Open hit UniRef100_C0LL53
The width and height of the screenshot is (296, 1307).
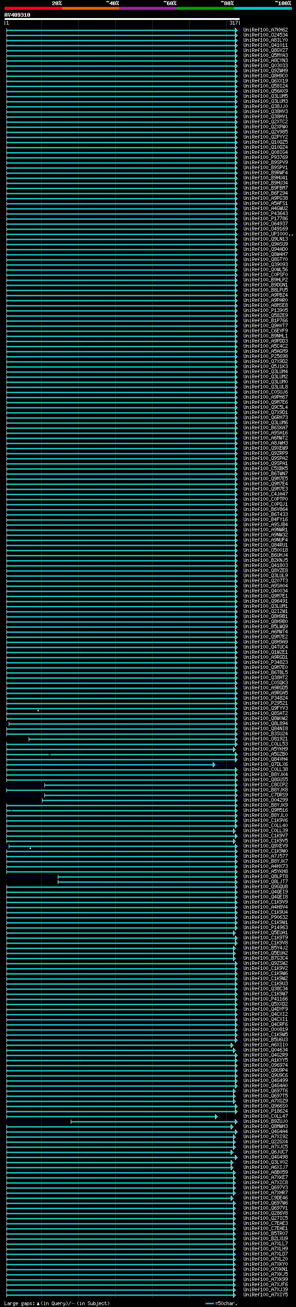pyautogui.click(x=265, y=744)
